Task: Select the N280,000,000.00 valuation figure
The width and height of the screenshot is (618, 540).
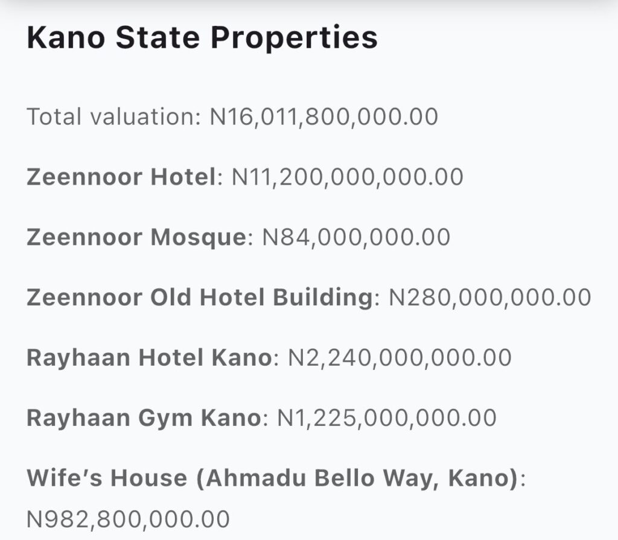Action: 489,297
